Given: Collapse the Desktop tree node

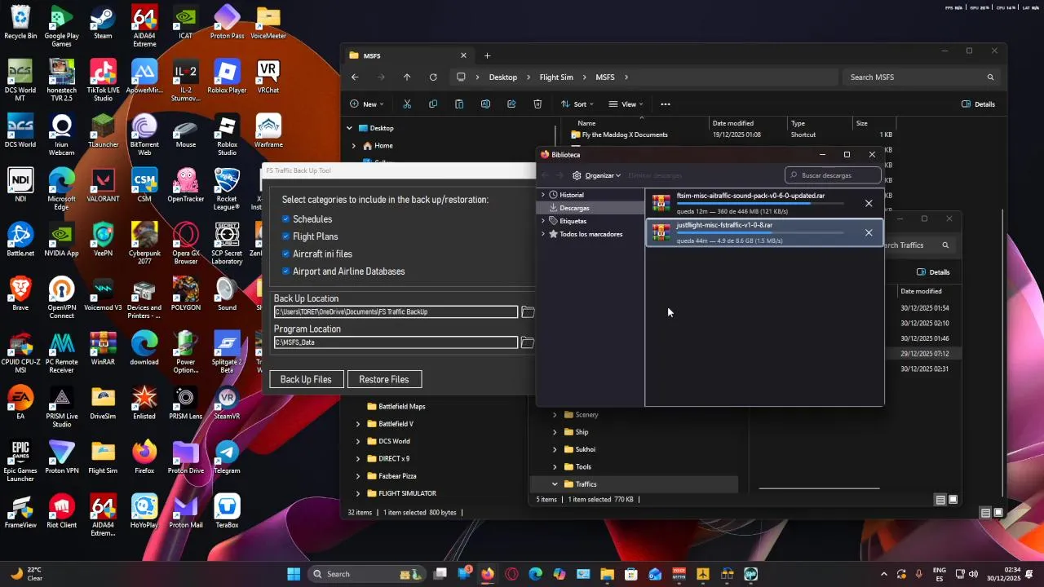Looking at the screenshot, I should 350,128.
